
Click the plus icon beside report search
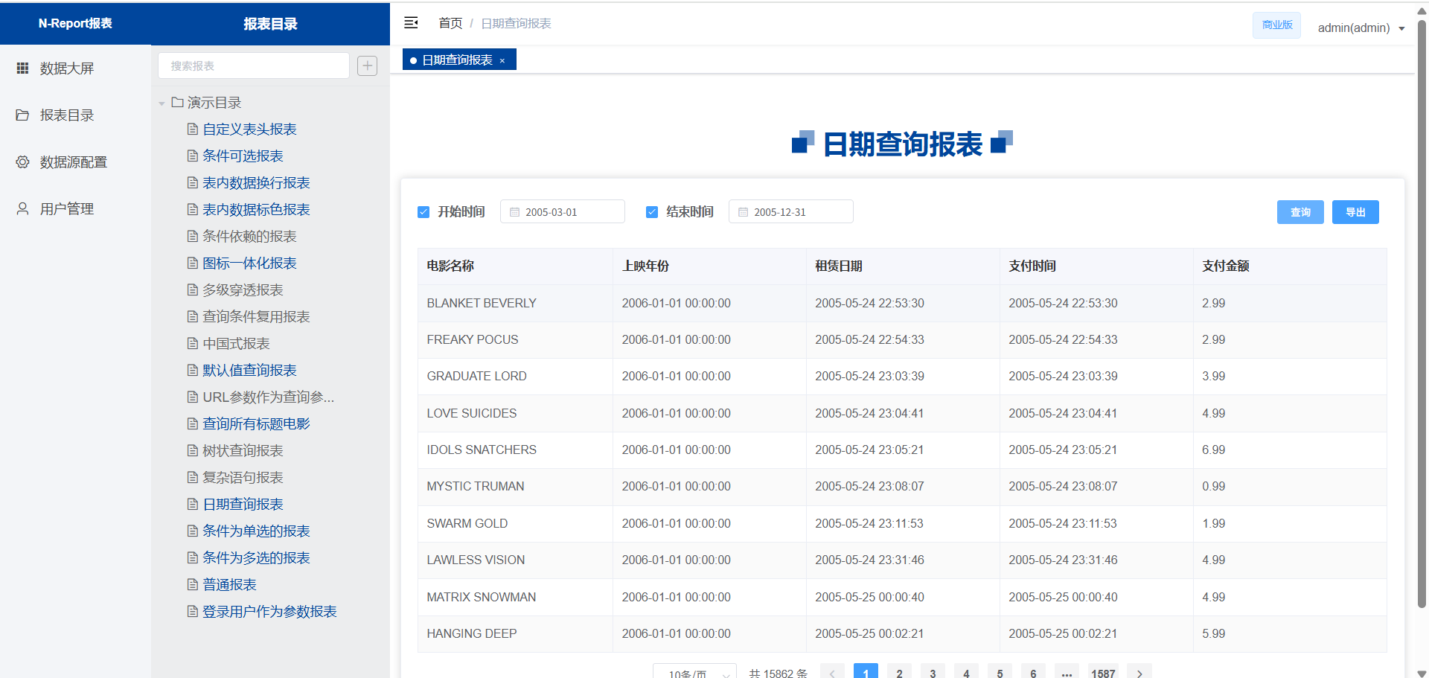click(x=367, y=65)
